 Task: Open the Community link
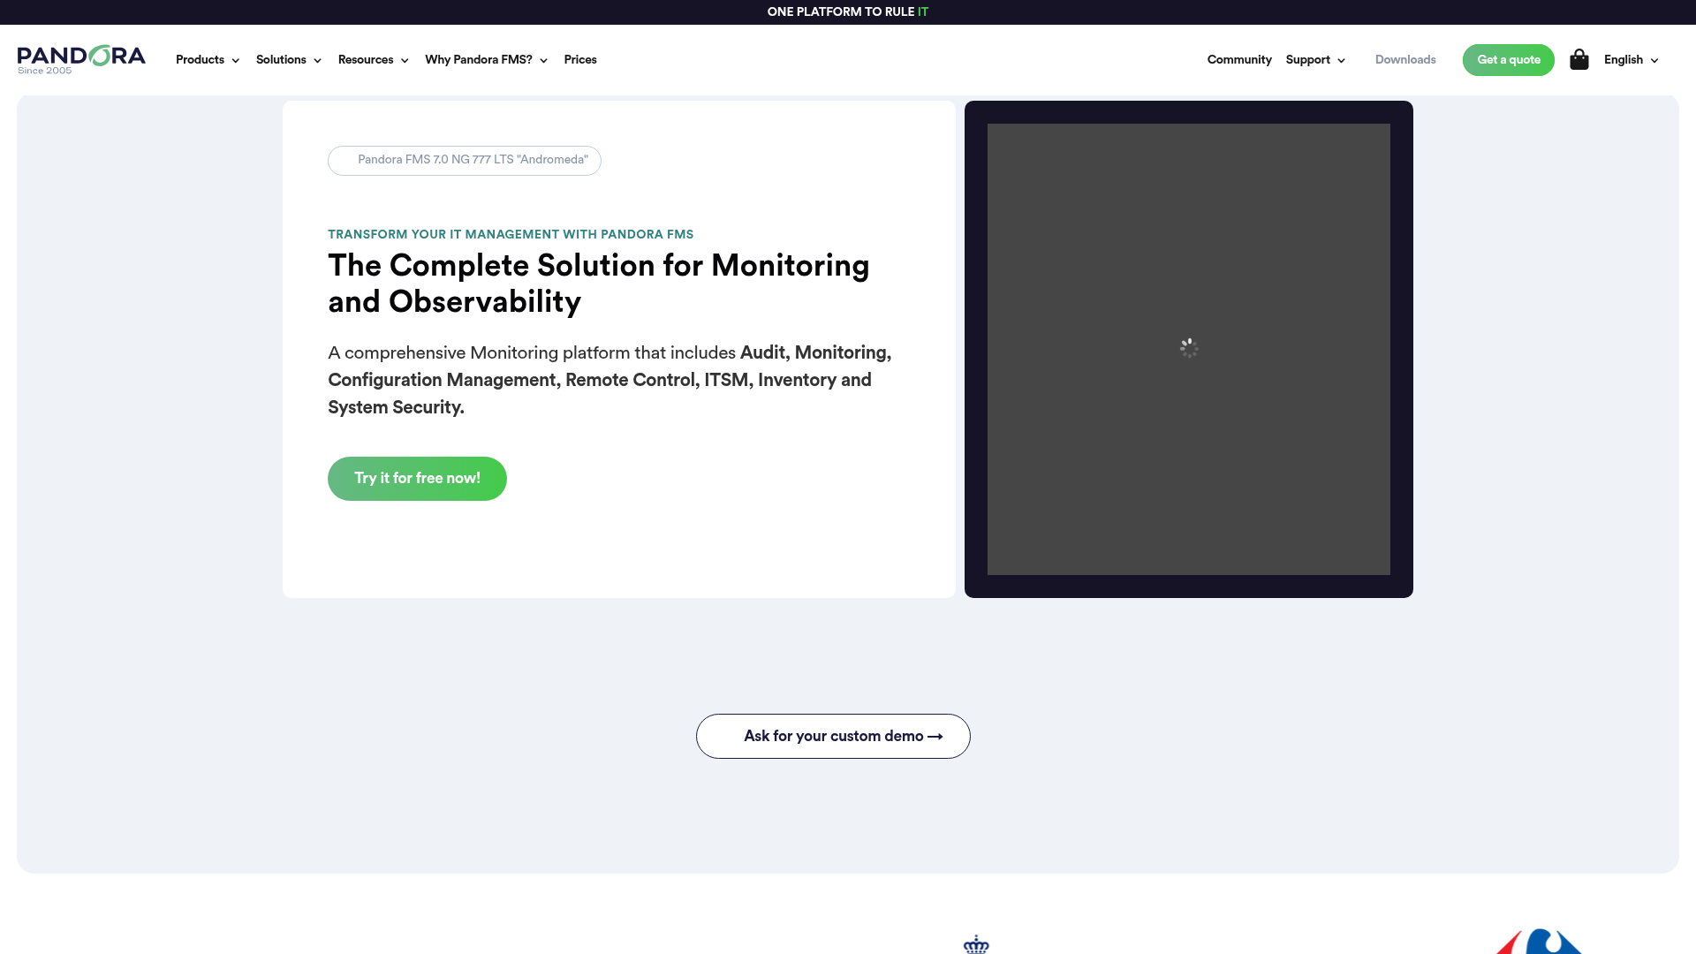coord(1238,59)
